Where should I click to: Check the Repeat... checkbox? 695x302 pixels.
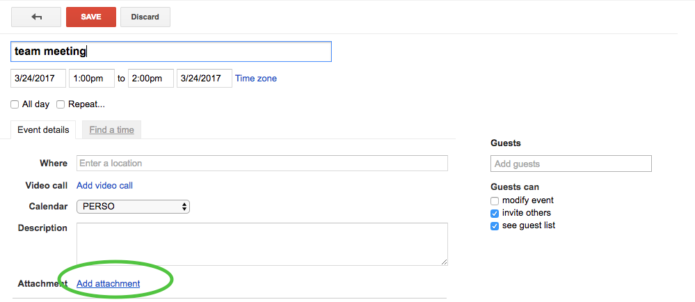[61, 104]
